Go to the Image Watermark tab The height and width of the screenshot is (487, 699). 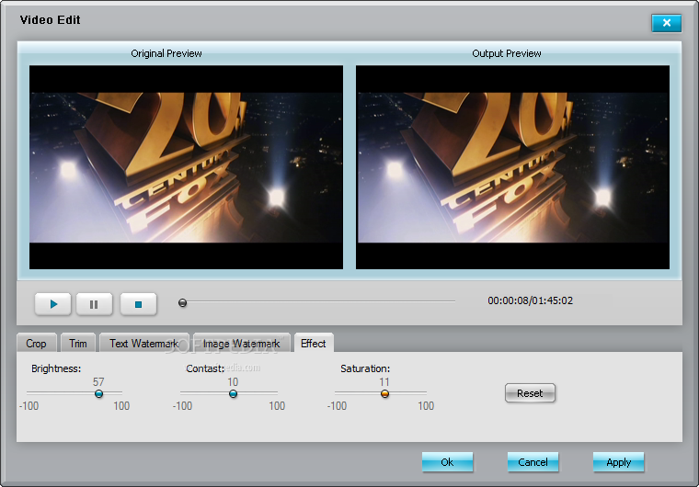tap(242, 343)
